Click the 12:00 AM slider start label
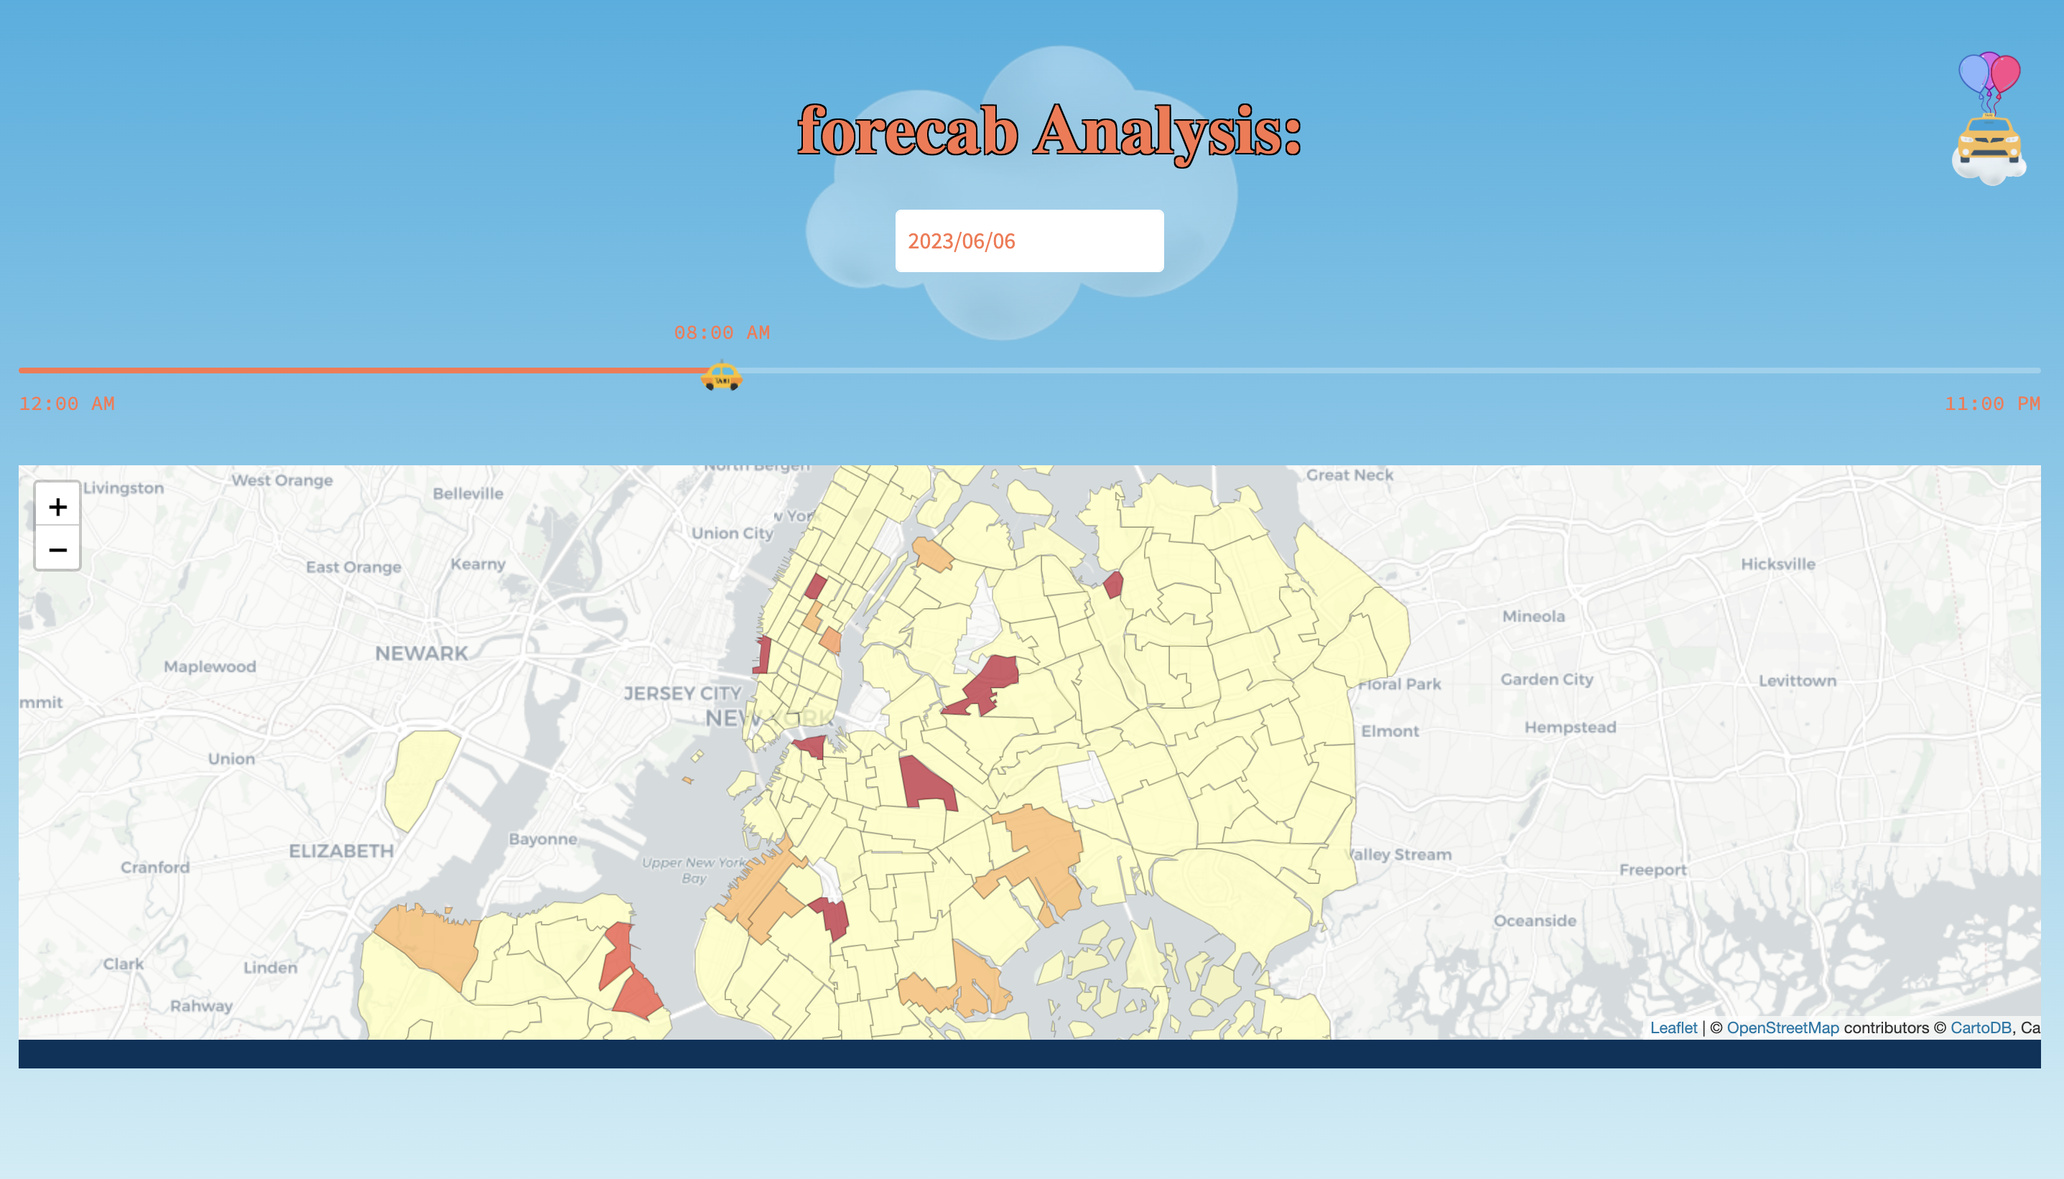Screen dimensions: 2064x1179 pyautogui.click(x=66, y=404)
